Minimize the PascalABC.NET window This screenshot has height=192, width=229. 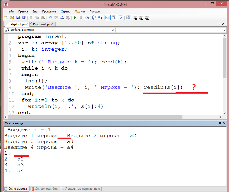click(206, 4)
